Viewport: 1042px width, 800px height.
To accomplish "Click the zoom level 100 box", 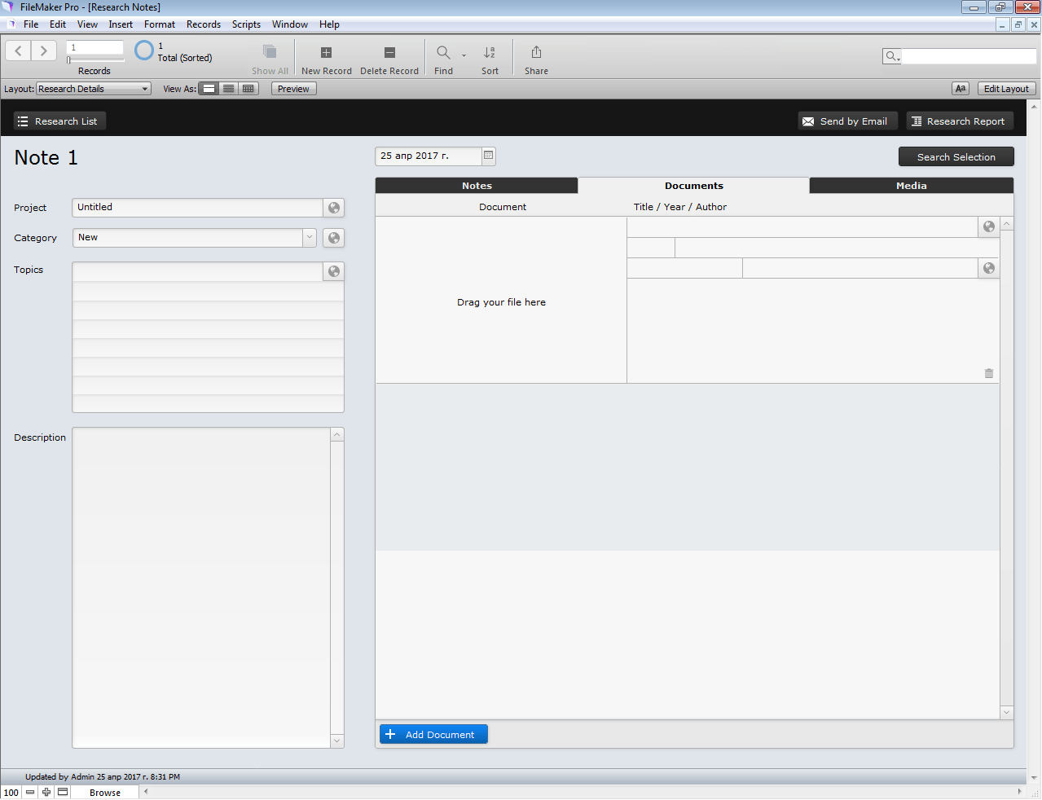I will coord(11,792).
